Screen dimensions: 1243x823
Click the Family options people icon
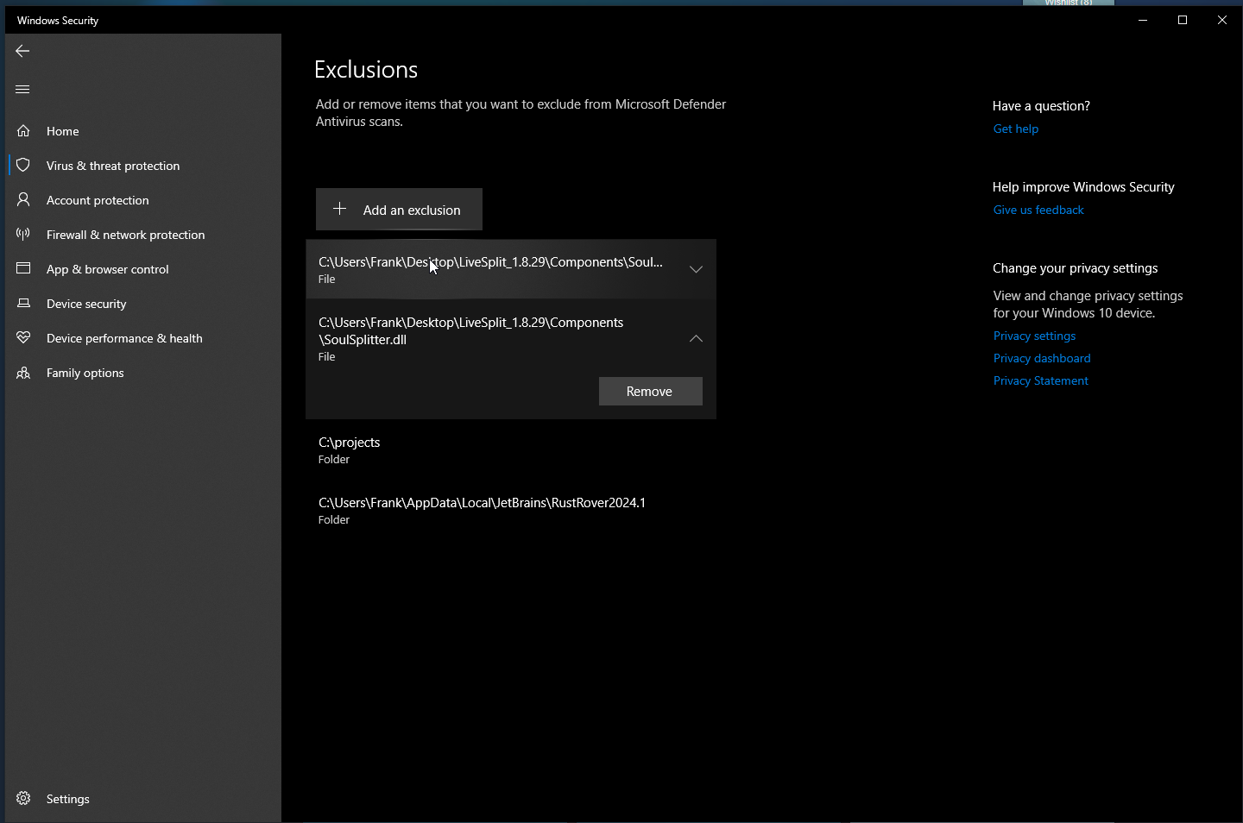click(x=23, y=373)
